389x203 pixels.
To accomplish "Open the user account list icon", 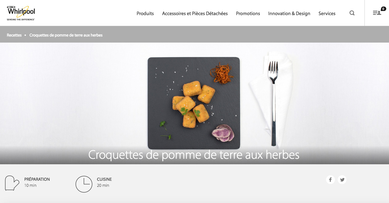I will point(377,13).
